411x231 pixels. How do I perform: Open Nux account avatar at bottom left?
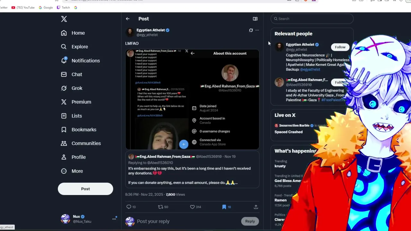click(66, 219)
